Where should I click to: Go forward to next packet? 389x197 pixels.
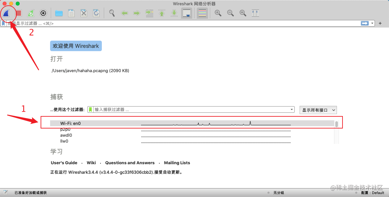137,13
